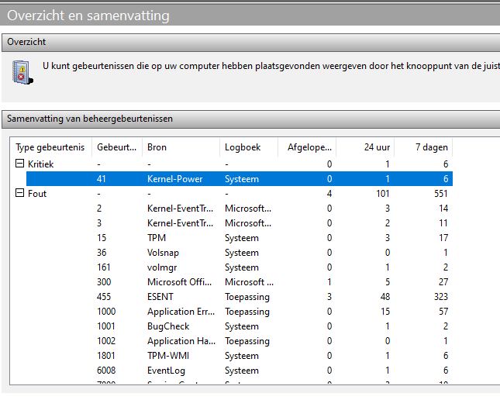Click the 101 value in Fout row
Image resolution: width=500 pixels, height=400 pixels.
point(383,193)
